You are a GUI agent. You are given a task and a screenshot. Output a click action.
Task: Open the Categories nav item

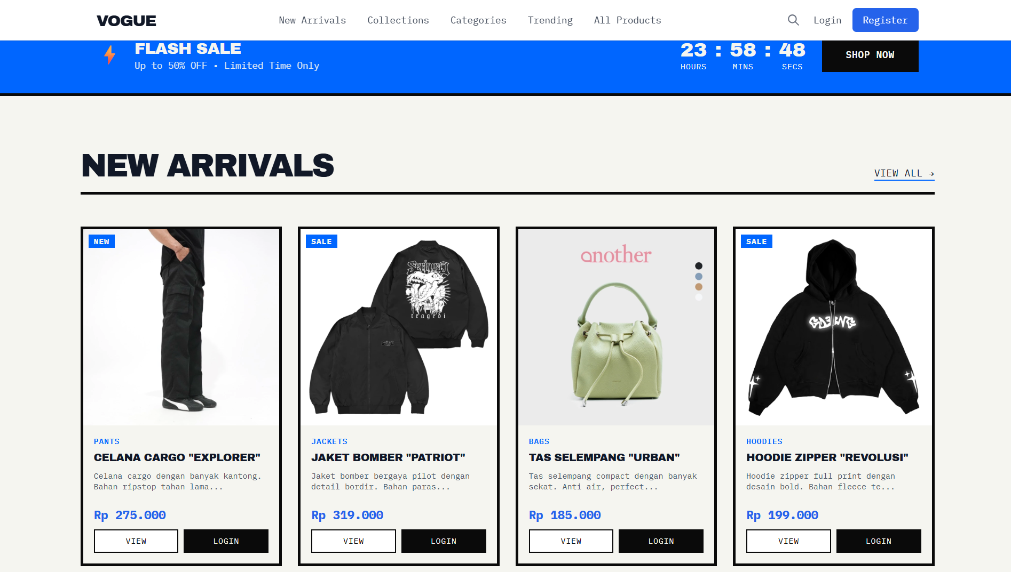478,20
